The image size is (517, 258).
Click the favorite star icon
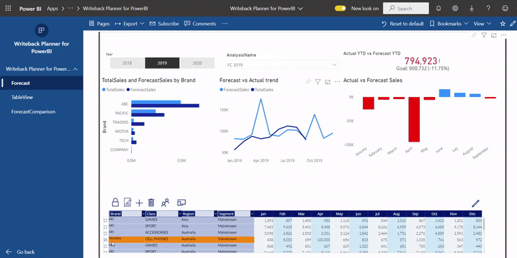[x=502, y=24]
